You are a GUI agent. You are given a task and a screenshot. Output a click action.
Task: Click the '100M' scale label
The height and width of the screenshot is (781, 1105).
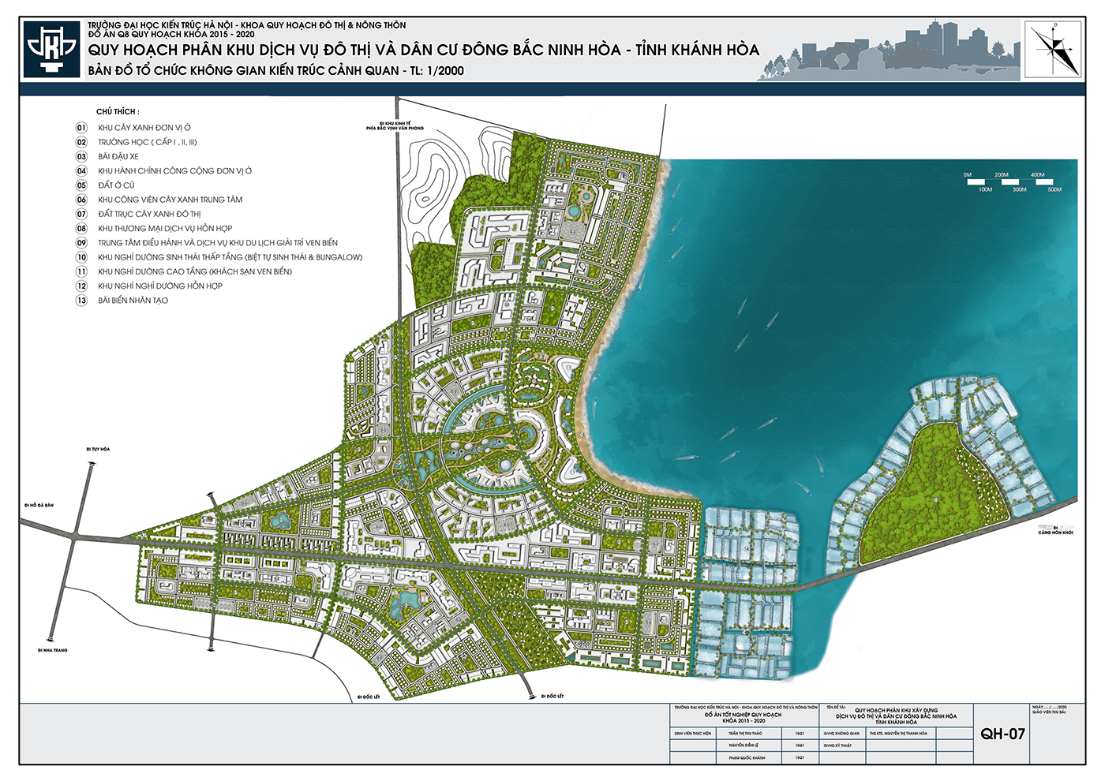pyautogui.click(x=985, y=190)
